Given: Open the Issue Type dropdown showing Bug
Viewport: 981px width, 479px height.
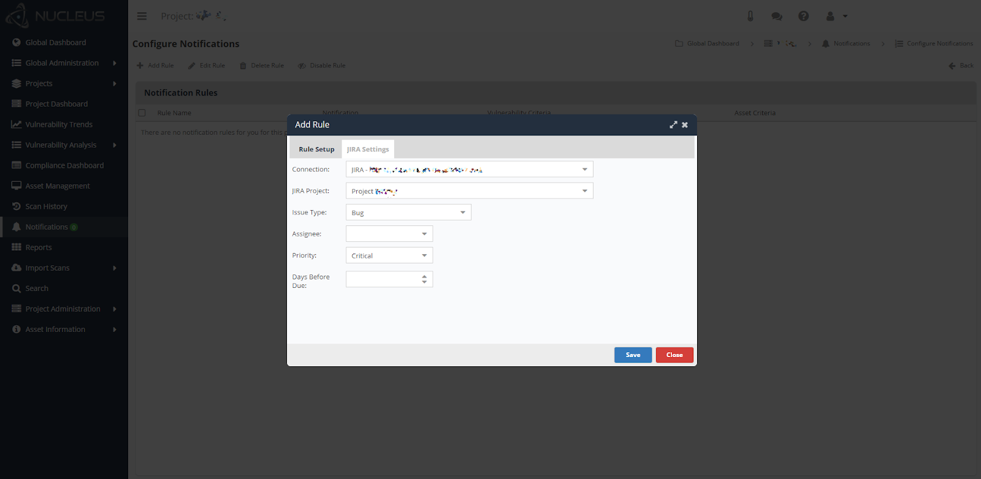Looking at the screenshot, I should pos(408,212).
